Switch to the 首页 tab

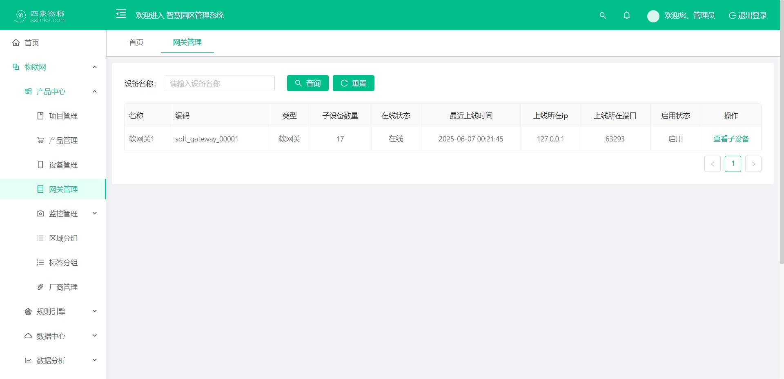[136, 42]
